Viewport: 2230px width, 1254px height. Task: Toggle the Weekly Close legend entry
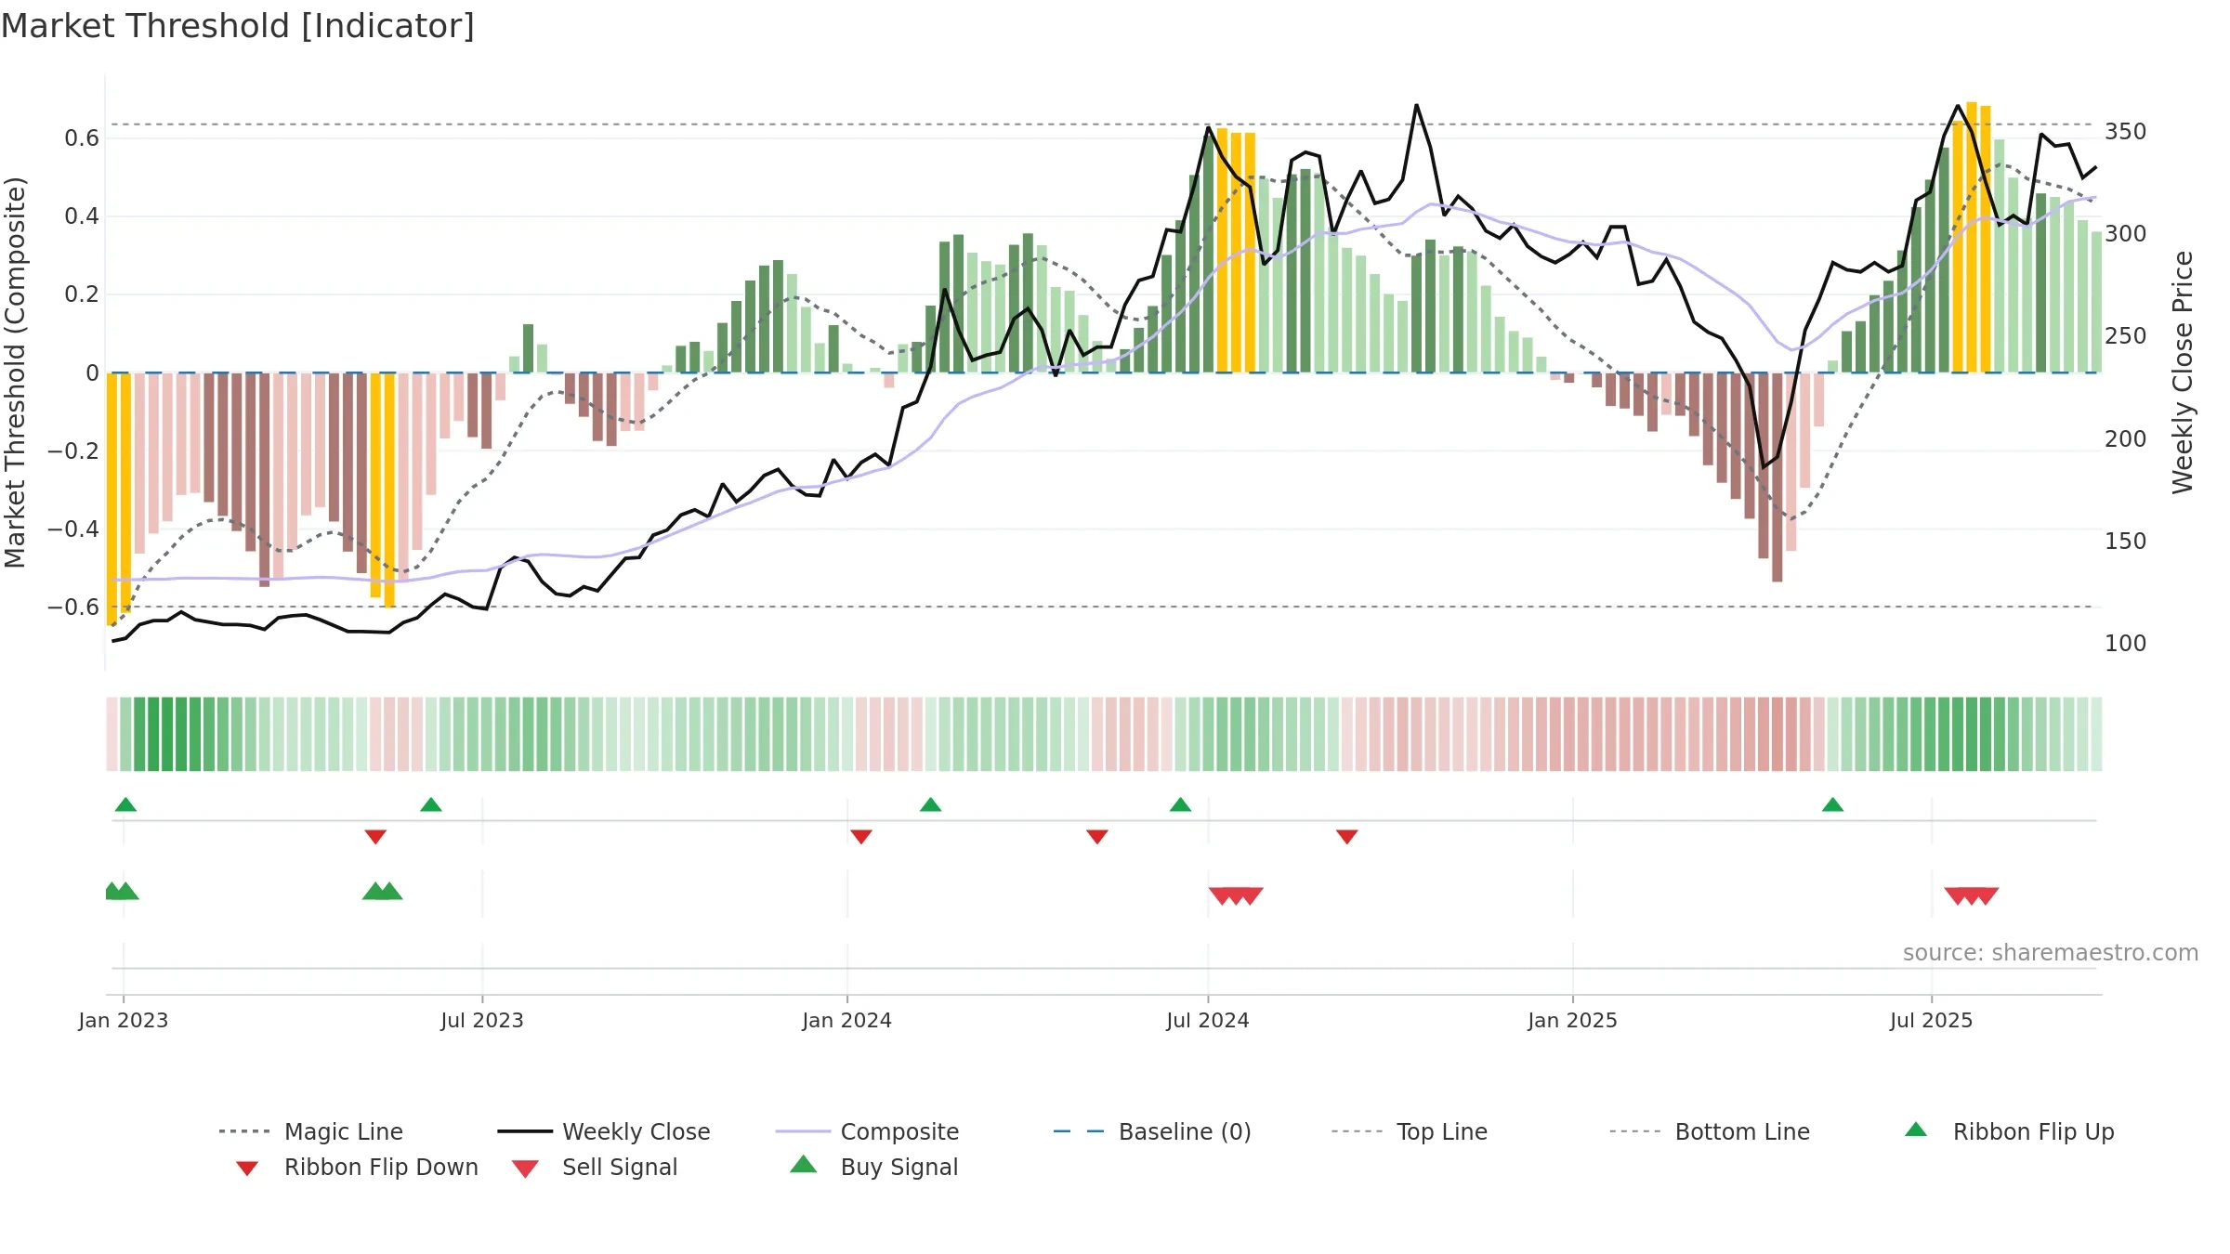click(x=604, y=1131)
